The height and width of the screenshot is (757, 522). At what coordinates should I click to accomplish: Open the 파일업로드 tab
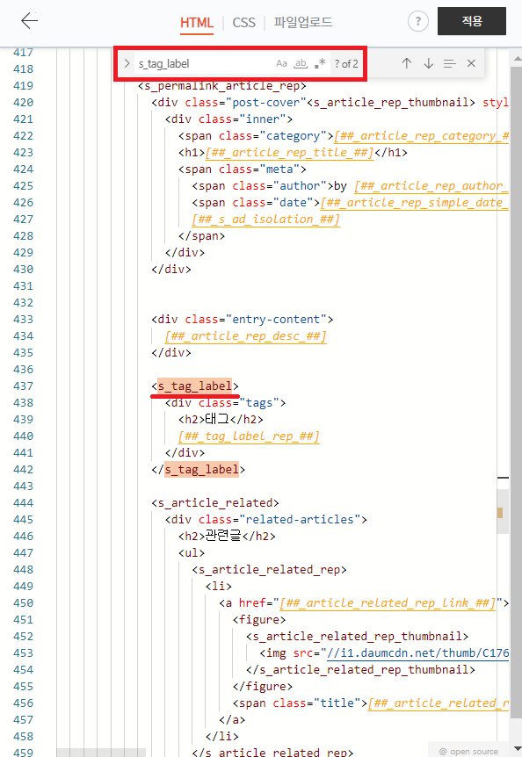click(303, 22)
